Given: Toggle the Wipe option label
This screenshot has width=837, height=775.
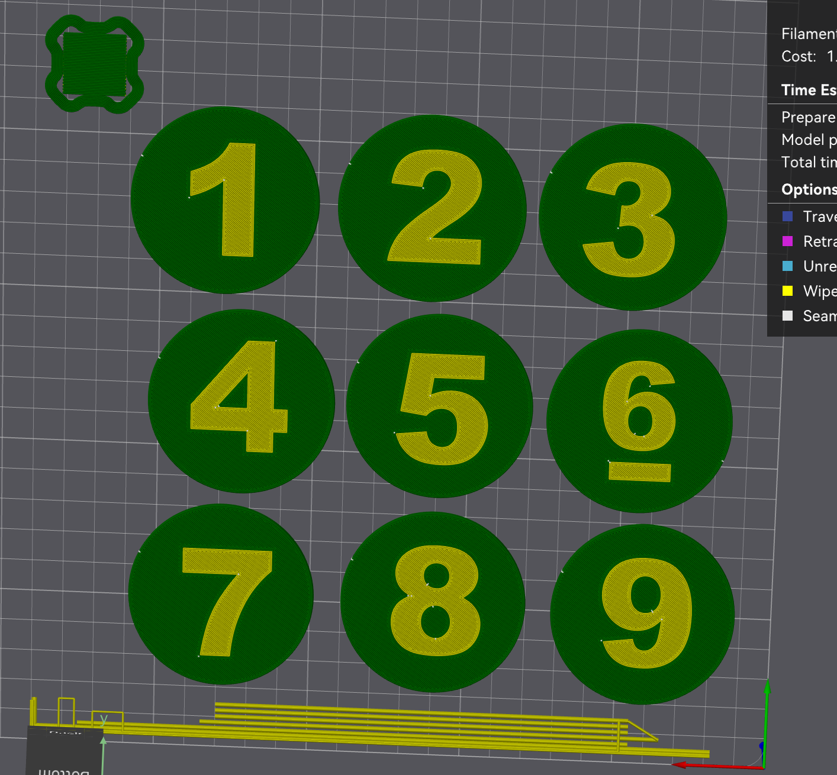Looking at the screenshot, I should tap(820, 291).
